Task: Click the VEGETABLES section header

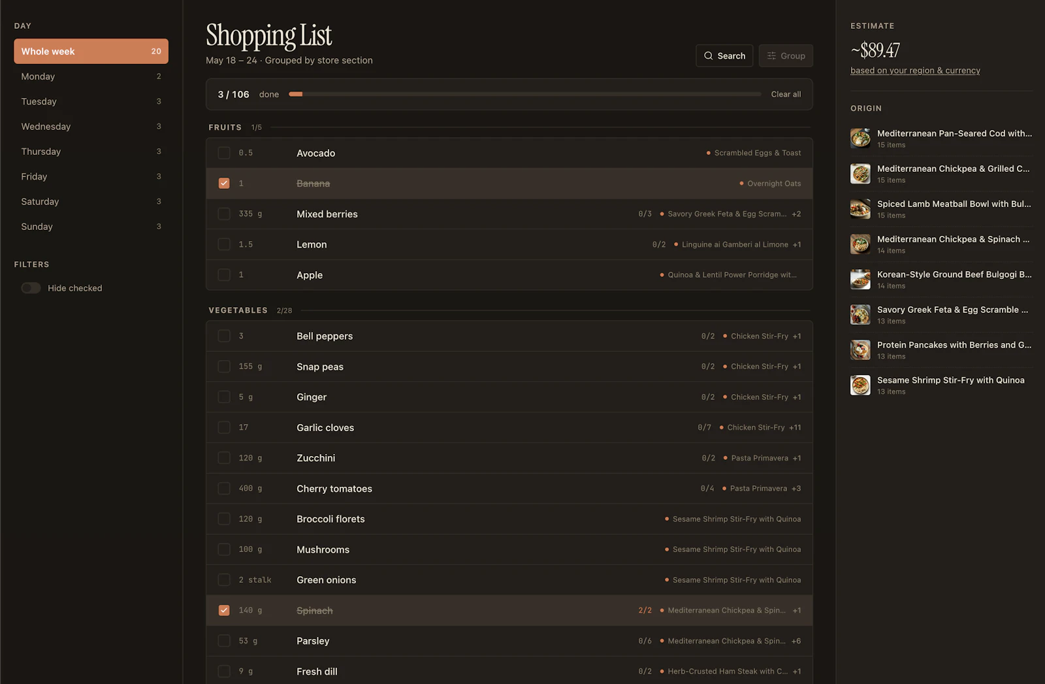Action: click(238, 310)
